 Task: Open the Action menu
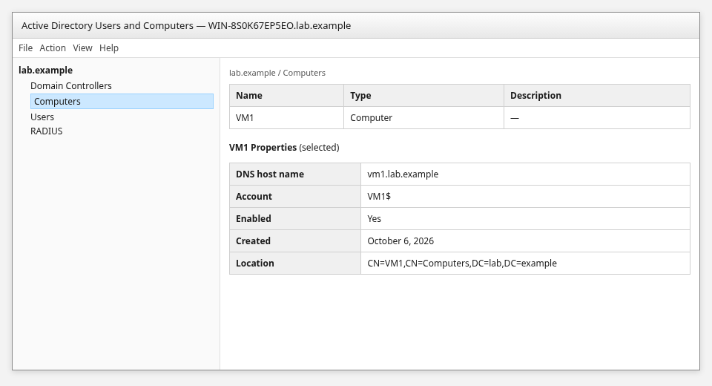click(x=53, y=48)
